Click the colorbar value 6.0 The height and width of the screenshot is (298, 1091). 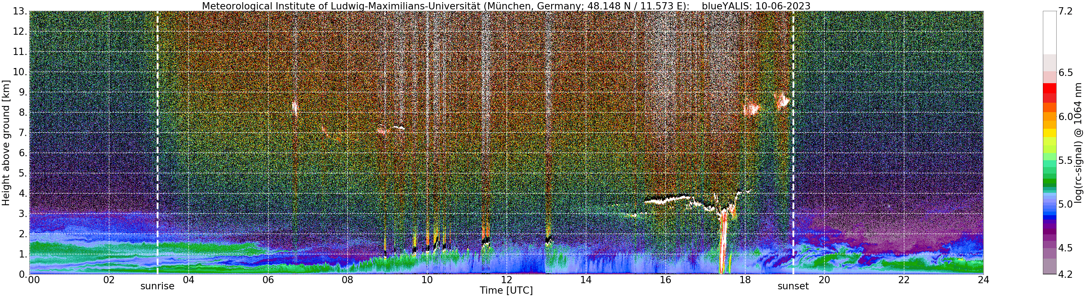pyautogui.click(x=1065, y=116)
